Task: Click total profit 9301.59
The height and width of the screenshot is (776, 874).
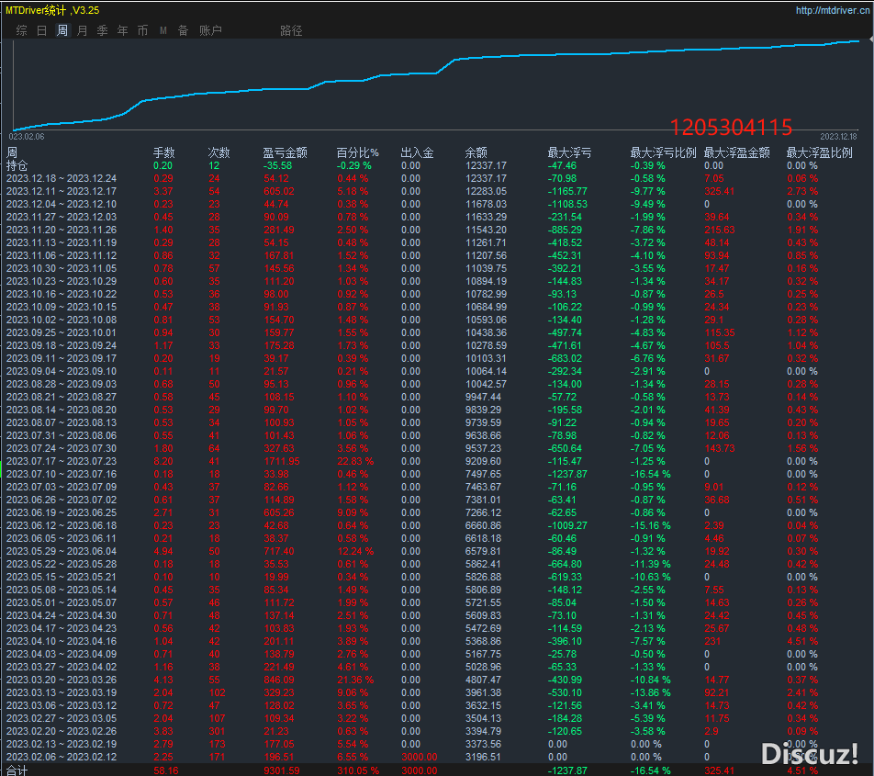Action: point(282,770)
